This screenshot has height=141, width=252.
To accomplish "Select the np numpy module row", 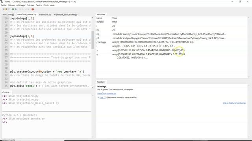I will [172, 34].
